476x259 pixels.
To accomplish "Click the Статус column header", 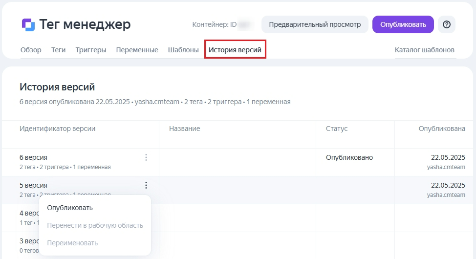I will [337, 129].
